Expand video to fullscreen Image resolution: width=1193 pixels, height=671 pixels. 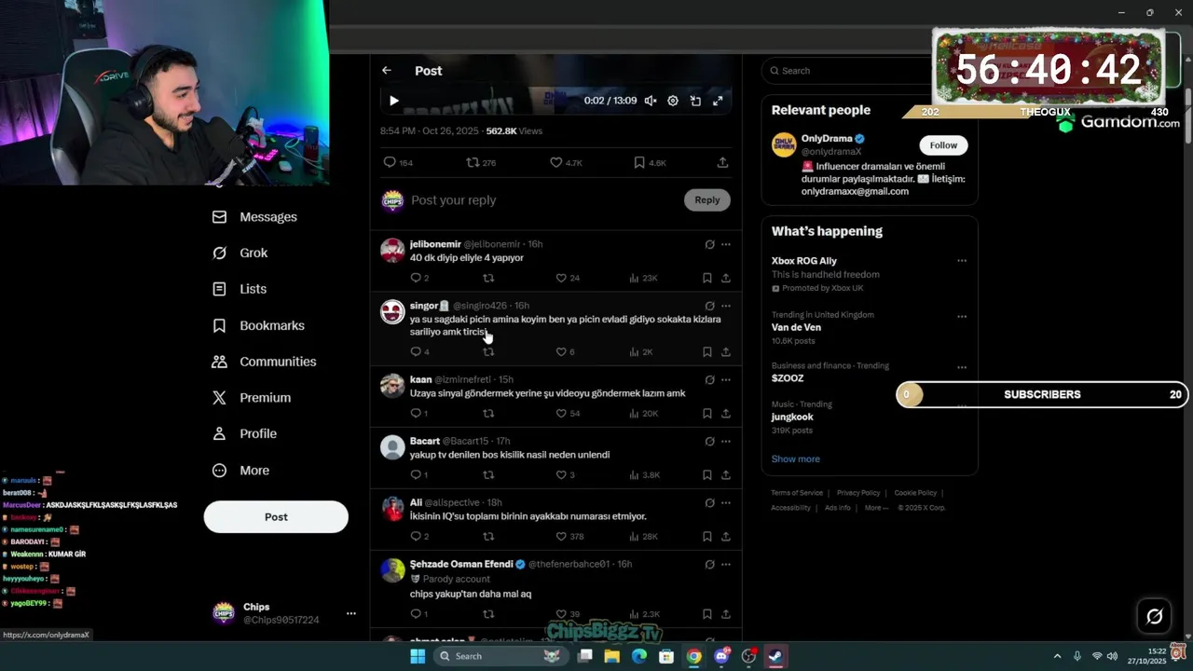pos(718,101)
